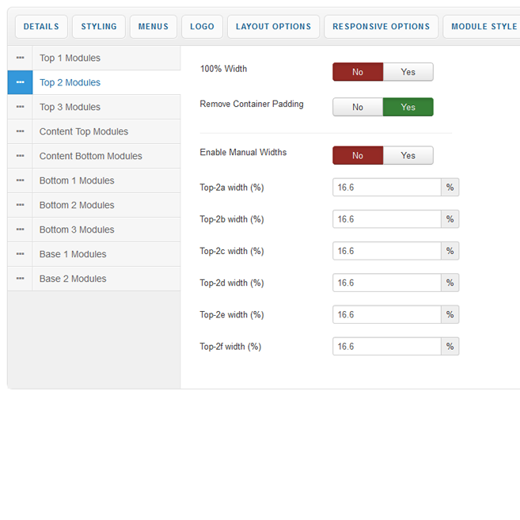Click drag handle icon beside Base 1 Modules
This screenshot has width=520, height=520.
pyautogui.click(x=20, y=255)
